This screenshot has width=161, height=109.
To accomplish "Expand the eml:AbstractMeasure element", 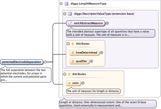I will coord(107,23).
